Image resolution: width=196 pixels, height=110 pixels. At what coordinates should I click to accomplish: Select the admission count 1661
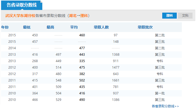tap(116, 80)
